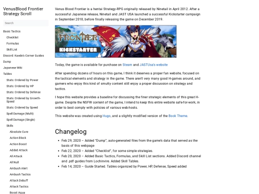The height and width of the screenshot is (194, 259).
Task: Select Tables in the sidebar
Action: pyautogui.click(x=7, y=74)
